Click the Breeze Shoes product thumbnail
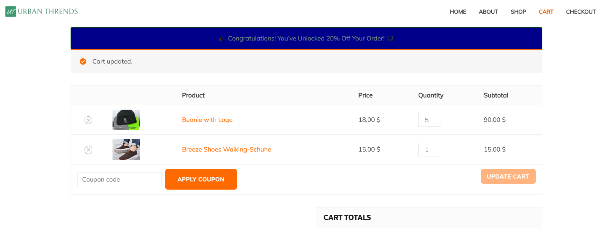 point(126,149)
